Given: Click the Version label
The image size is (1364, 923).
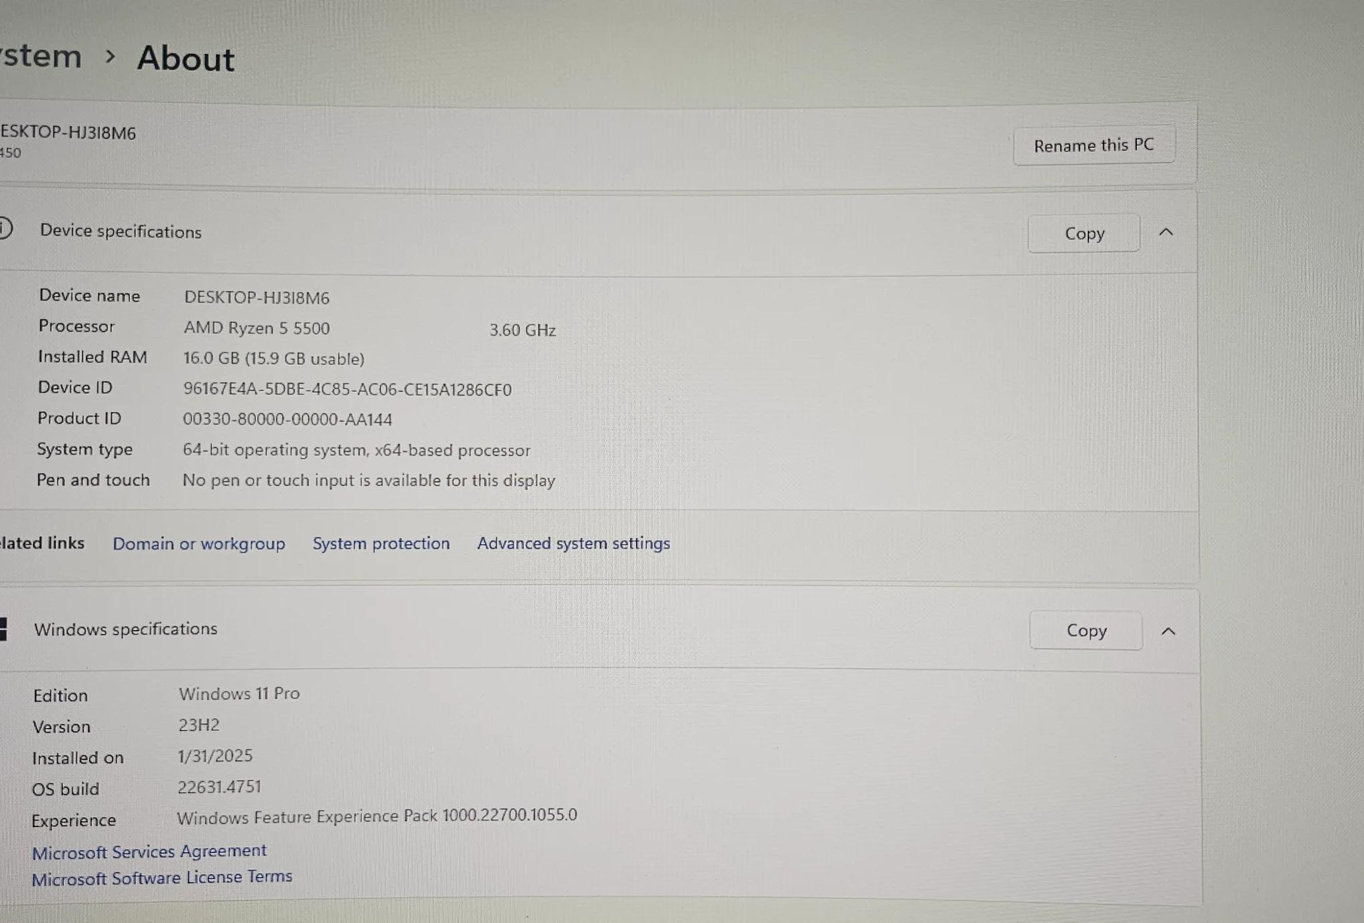Looking at the screenshot, I should click(x=61, y=727).
